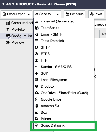Viewport: 106px width, 132px height.
Task: Collapse the Send to dropdown arrow
Action: [58, 14]
